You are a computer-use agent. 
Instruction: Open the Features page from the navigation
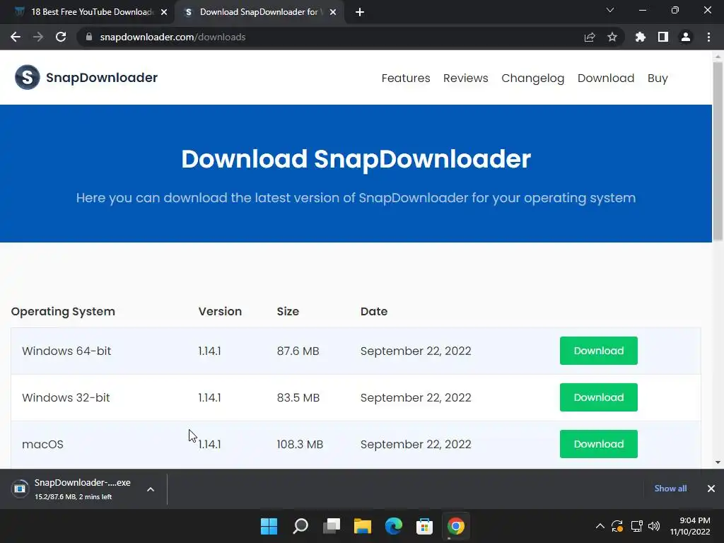405,78
